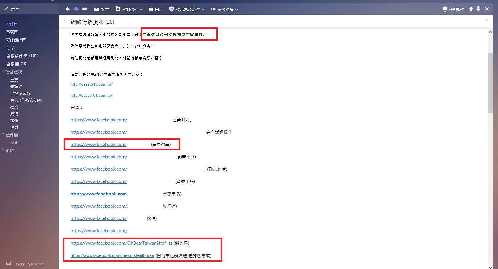Collapse the 智慧檢視 folder section
This screenshot has width=498, height=269.
(3, 71)
